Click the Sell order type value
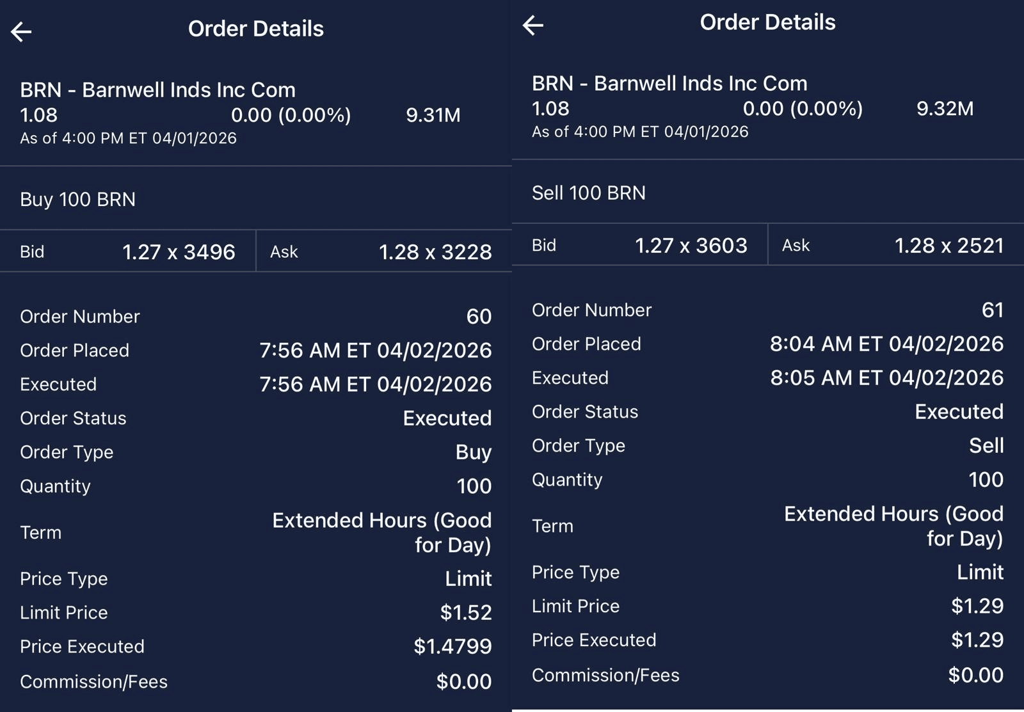The height and width of the screenshot is (712, 1024). click(x=986, y=445)
